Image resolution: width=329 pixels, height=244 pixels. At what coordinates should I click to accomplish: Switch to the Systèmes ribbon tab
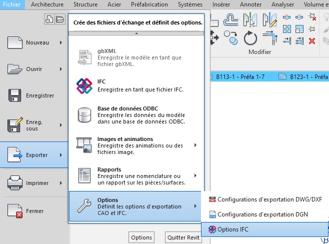click(190, 4)
